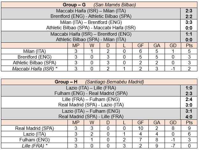The height and width of the screenshot is (150, 199).
Task: Click Lazio – Lille match fixture
Action: (x=91, y=88)
